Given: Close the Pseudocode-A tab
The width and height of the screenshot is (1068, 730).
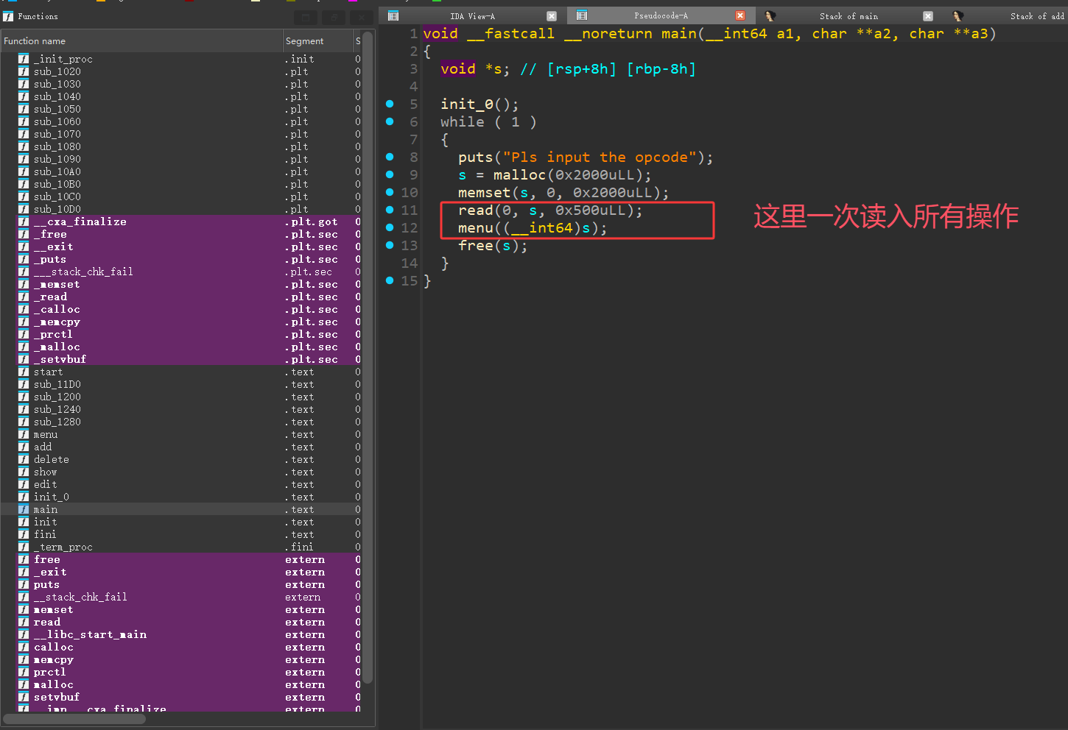Looking at the screenshot, I should coord(740,15).
